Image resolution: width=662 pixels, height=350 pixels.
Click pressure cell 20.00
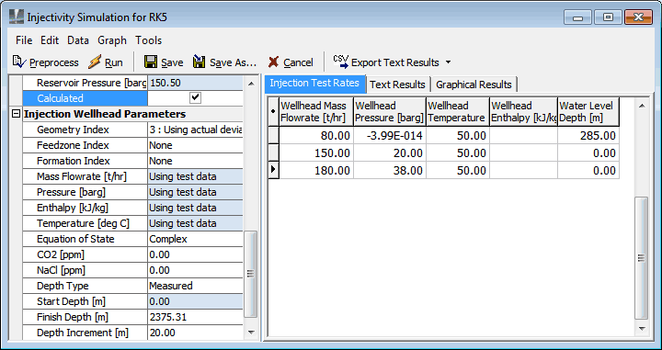[389, 152]
